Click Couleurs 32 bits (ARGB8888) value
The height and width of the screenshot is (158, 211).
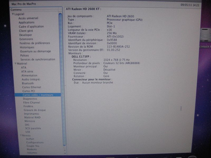click(122, 63)
